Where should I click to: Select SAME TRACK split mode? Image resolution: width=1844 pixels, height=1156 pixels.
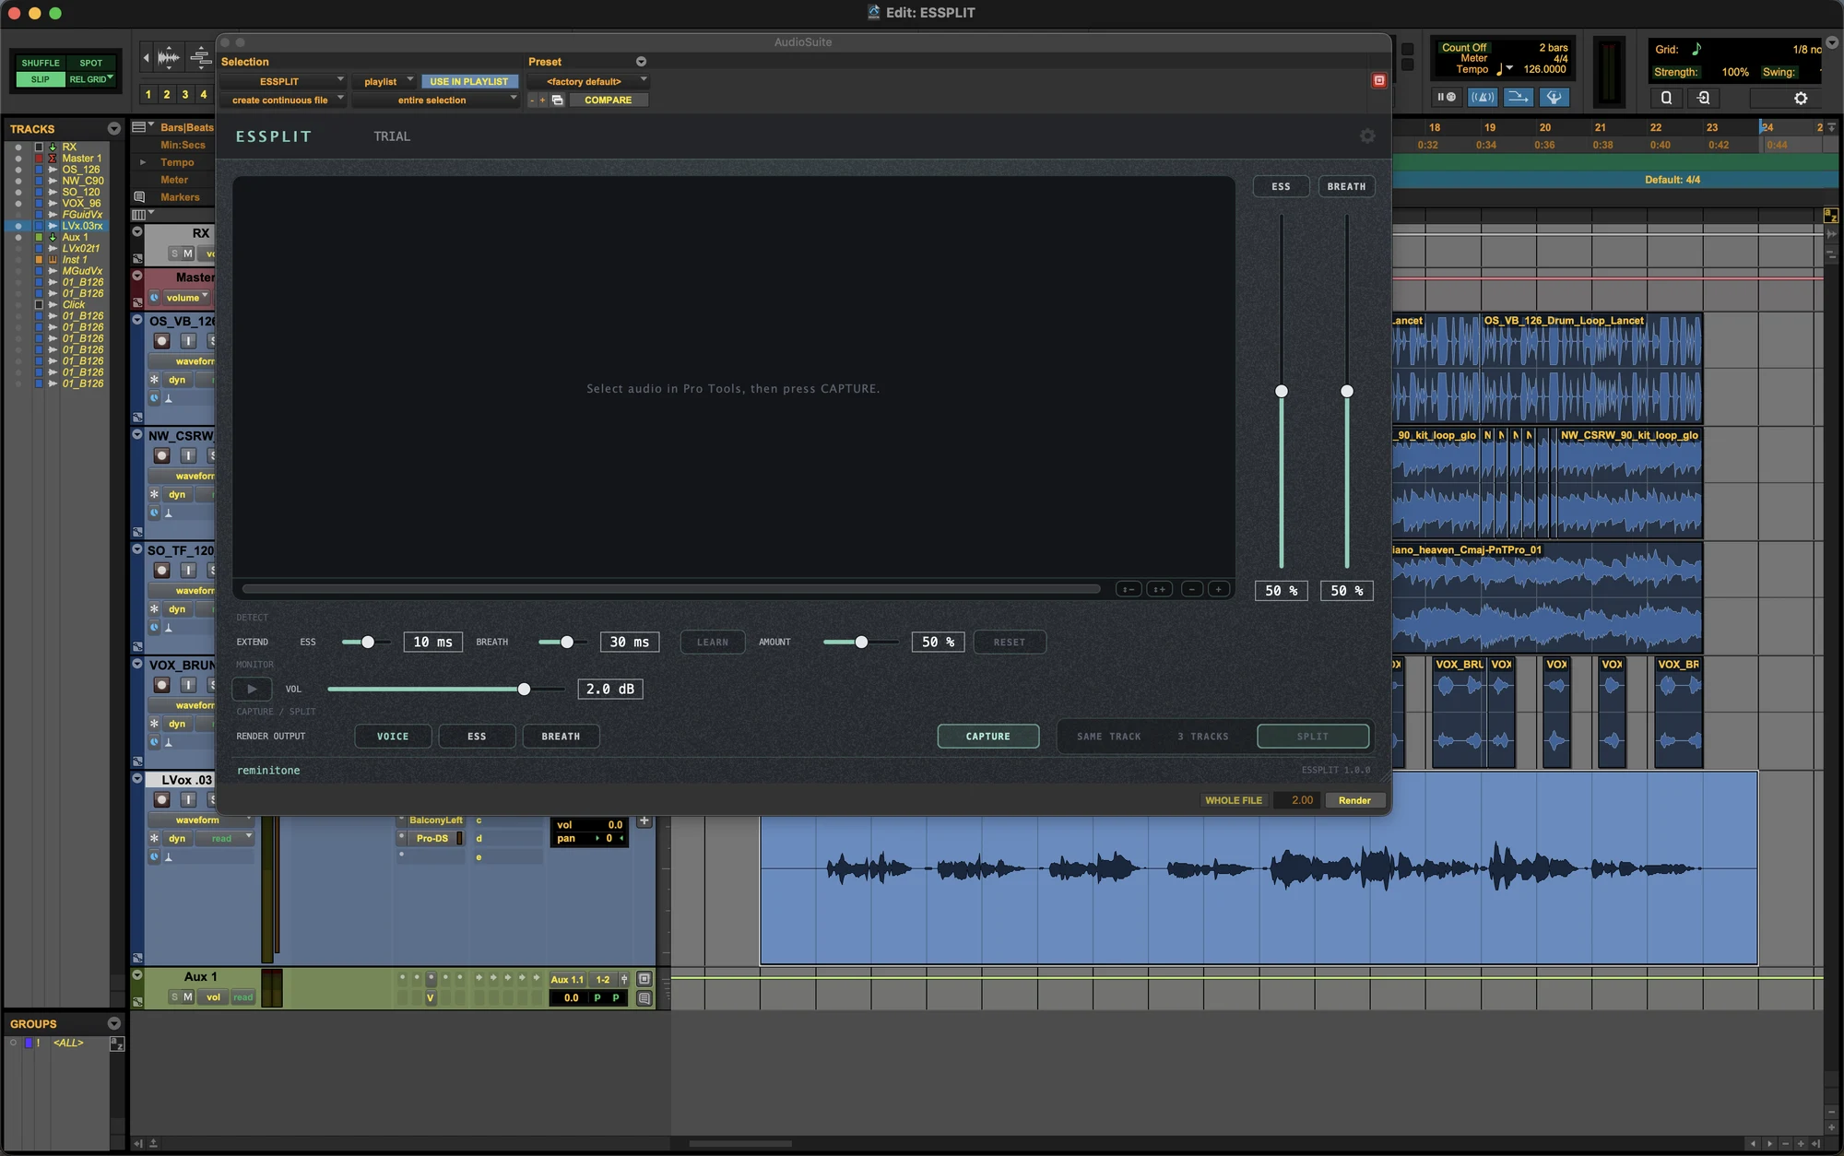[x=1109, y=737]
